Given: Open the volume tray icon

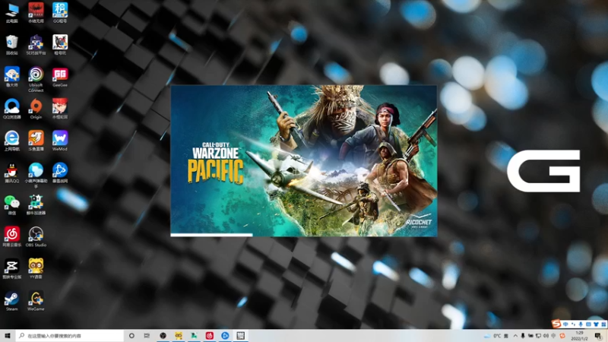Looking at the screenshot, I should [546, 336].
